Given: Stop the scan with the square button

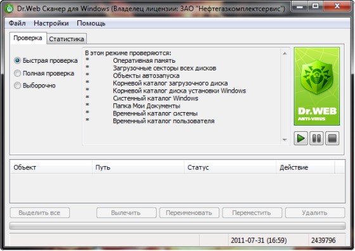Looking at the screenshot, I should (332, 138).
